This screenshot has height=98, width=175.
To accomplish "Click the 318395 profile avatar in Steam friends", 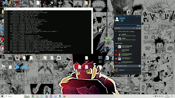I will pos(117,19).
